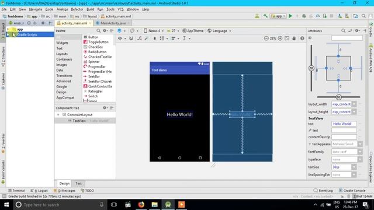The height and width of the screenshot is (210, 374).
Task: Select the Pan screen hand icon
Action: coord(294,38)
